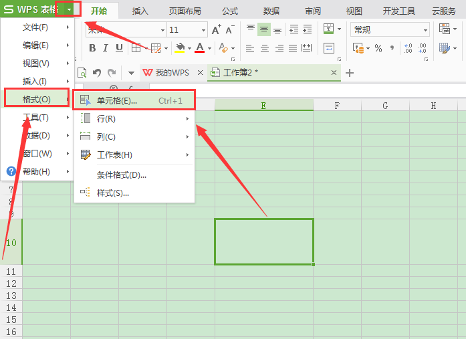This screenshot has height=339, width=466.
Task: Open fill color dropdown arrow
Action: (x=189, y=48)
